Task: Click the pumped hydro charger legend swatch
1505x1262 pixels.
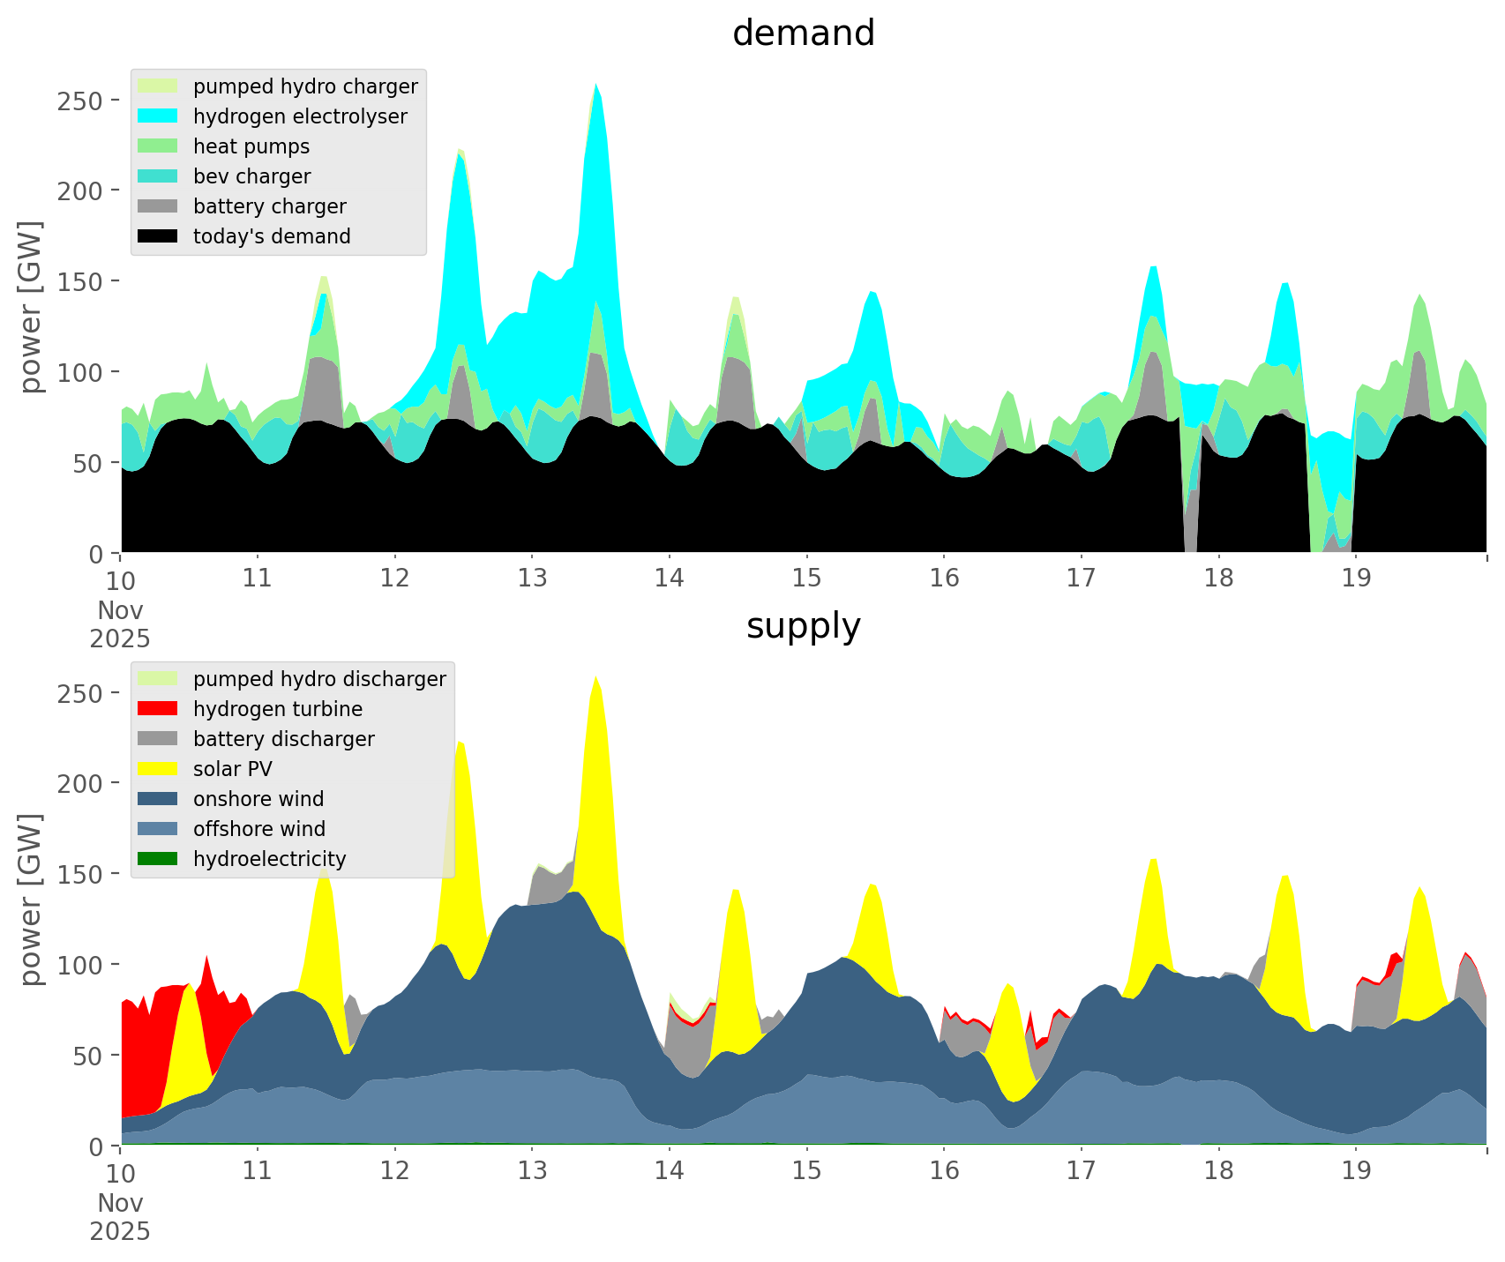Action: (x=158, y=86)
